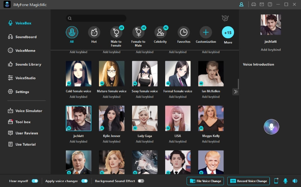Add keybind under Lady Gaga

(x=144, y=142)
